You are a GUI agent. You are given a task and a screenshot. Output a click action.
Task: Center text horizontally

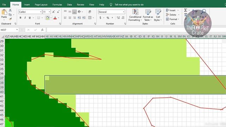click(70, 18)
